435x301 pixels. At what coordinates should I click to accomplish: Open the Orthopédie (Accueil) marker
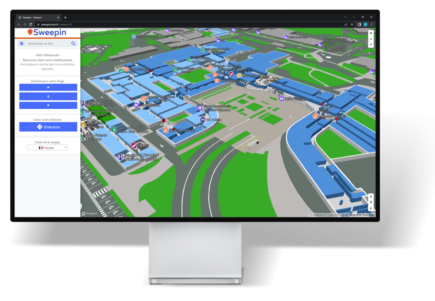217,80
